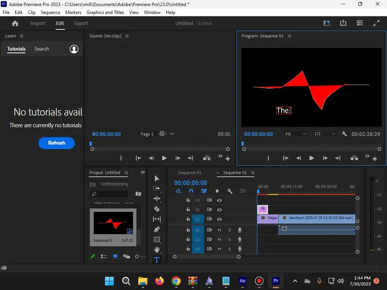Maximize video output fullscreen icon

pos(376,23)
